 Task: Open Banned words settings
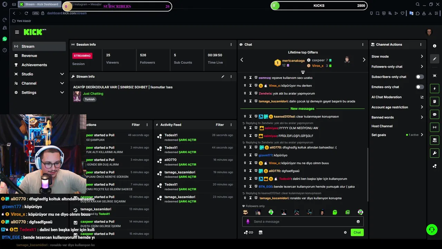click(397, 117)
